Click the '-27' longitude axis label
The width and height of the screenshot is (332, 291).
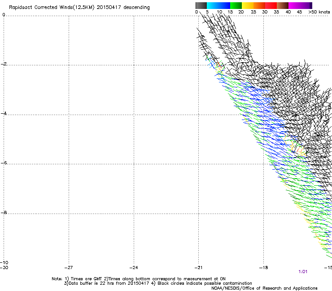point(69,268)
